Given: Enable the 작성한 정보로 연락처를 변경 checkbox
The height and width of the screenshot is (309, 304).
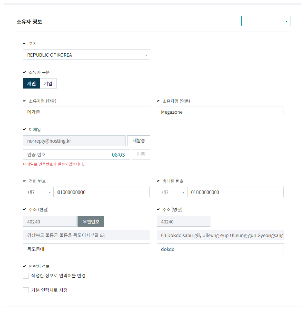Looking at the screenshot, I should (26, 275).
